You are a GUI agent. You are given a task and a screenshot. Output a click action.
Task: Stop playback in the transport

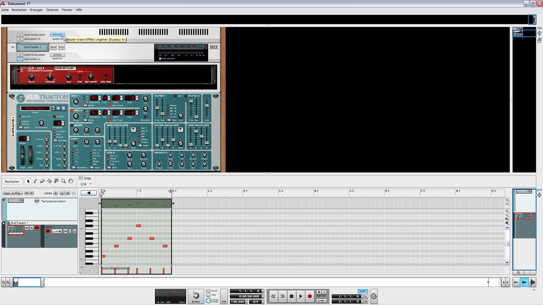tap(291, 297)
